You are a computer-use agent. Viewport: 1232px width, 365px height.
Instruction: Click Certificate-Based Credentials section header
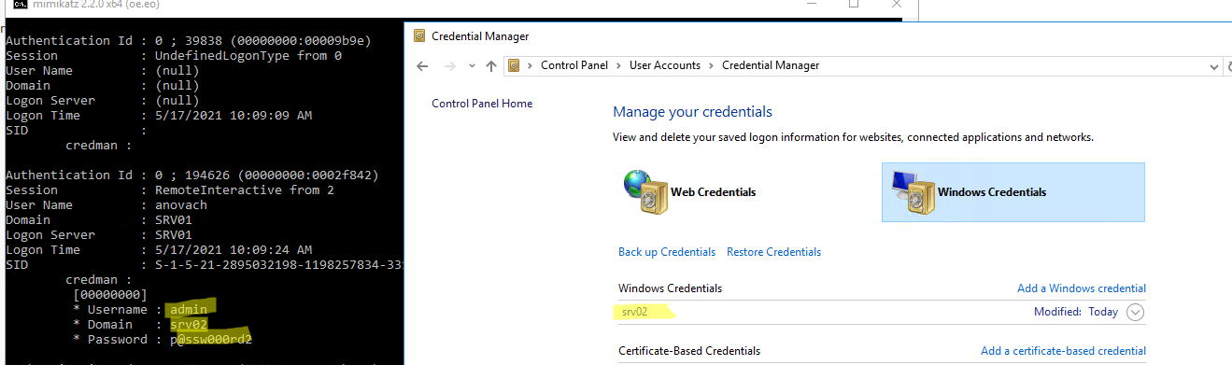pos(689,351)
